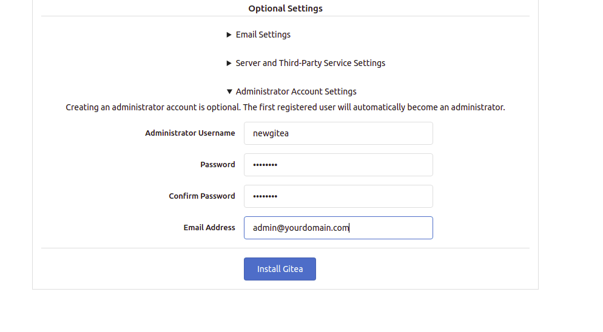Click the Email Address input field

(339, 228)
